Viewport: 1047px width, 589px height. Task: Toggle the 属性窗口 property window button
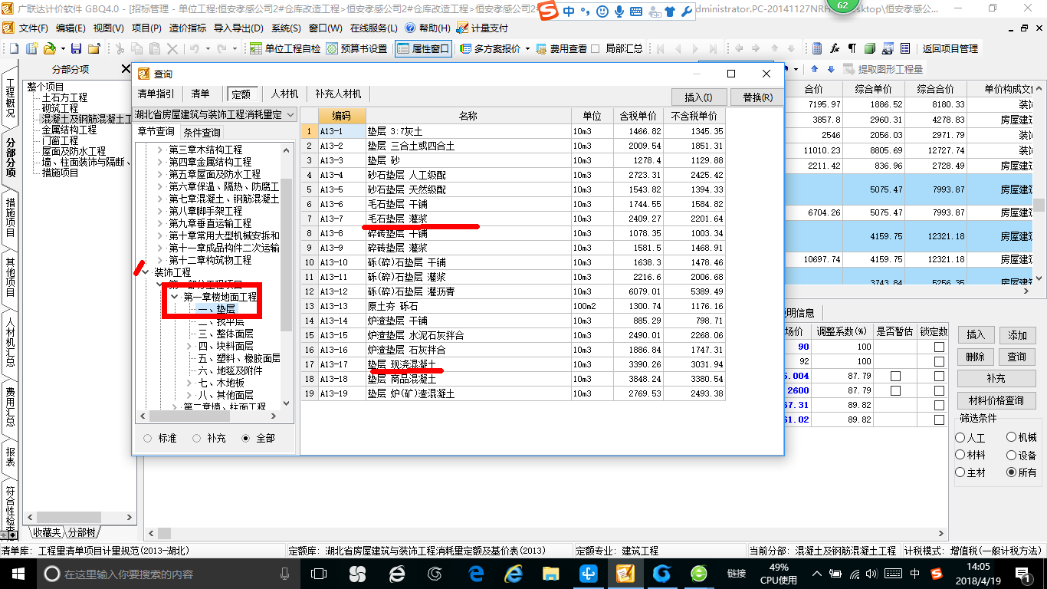pyautogui.click(x=423, y=48)
